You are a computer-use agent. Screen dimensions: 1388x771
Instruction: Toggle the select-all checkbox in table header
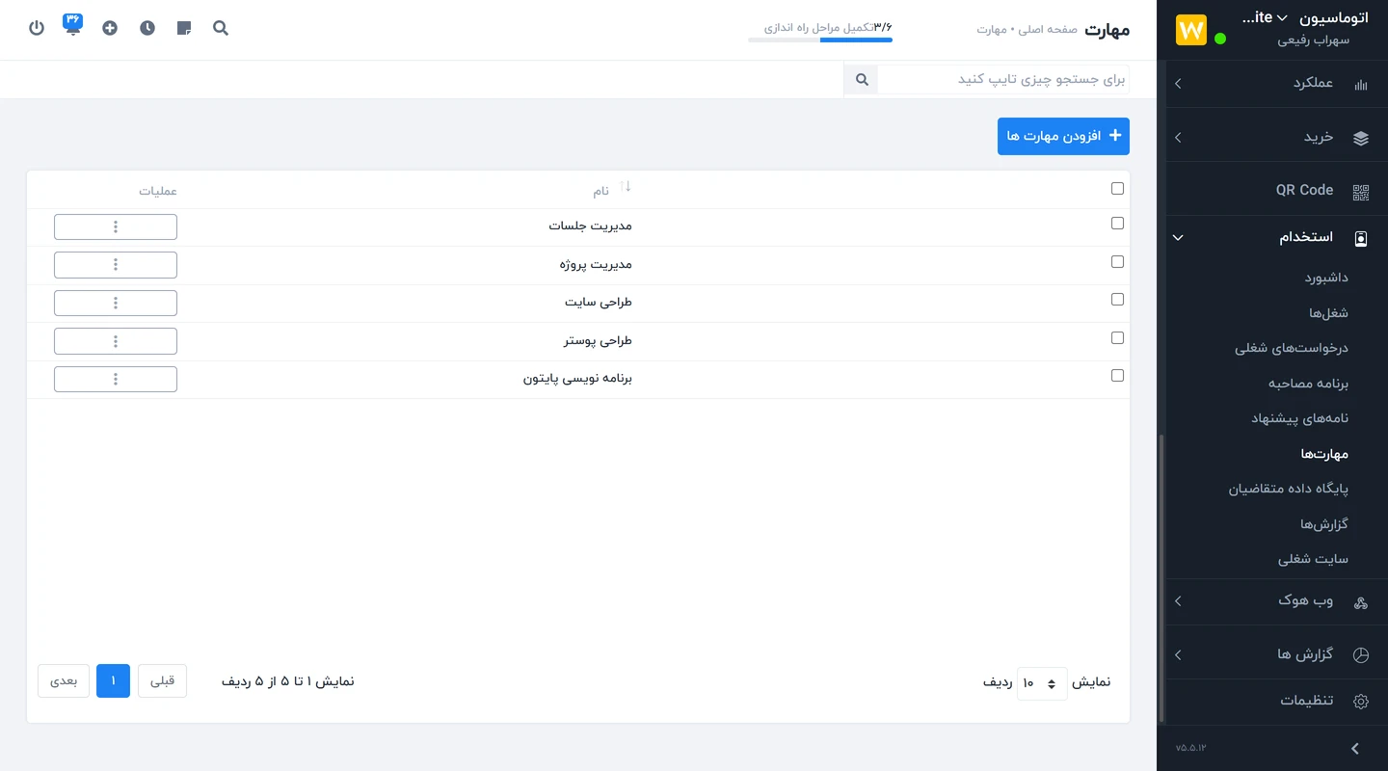[x=1117, y=189]
